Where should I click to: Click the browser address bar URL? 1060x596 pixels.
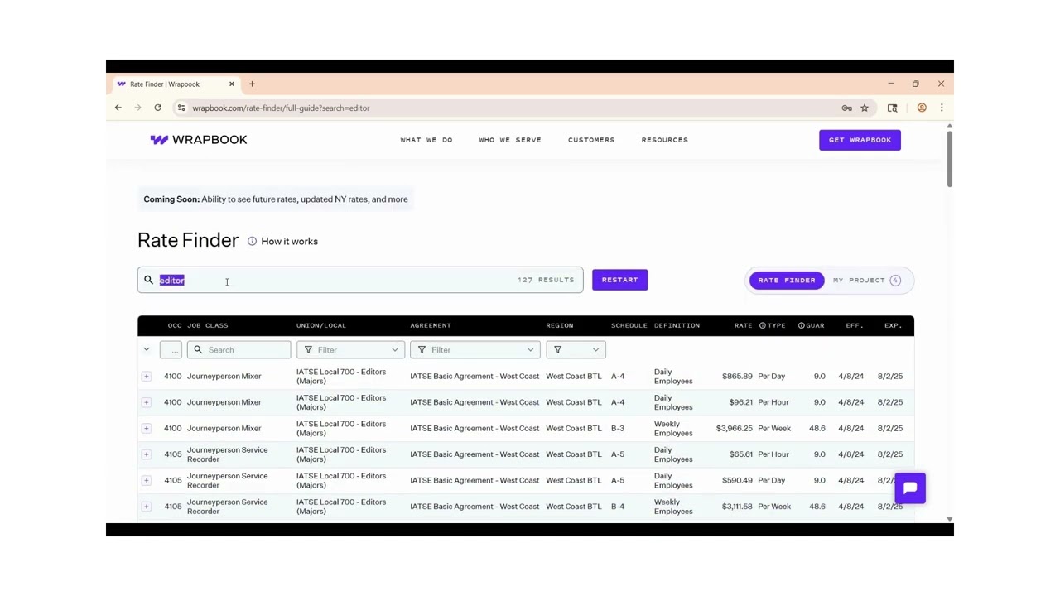pyautogui.click(x=281, y=108)
